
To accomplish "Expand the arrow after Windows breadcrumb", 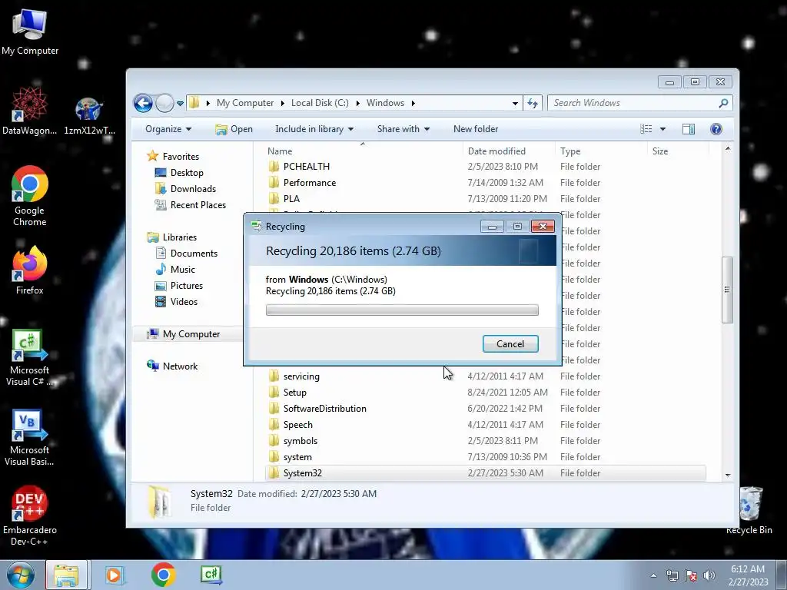I will pos(413,104).
